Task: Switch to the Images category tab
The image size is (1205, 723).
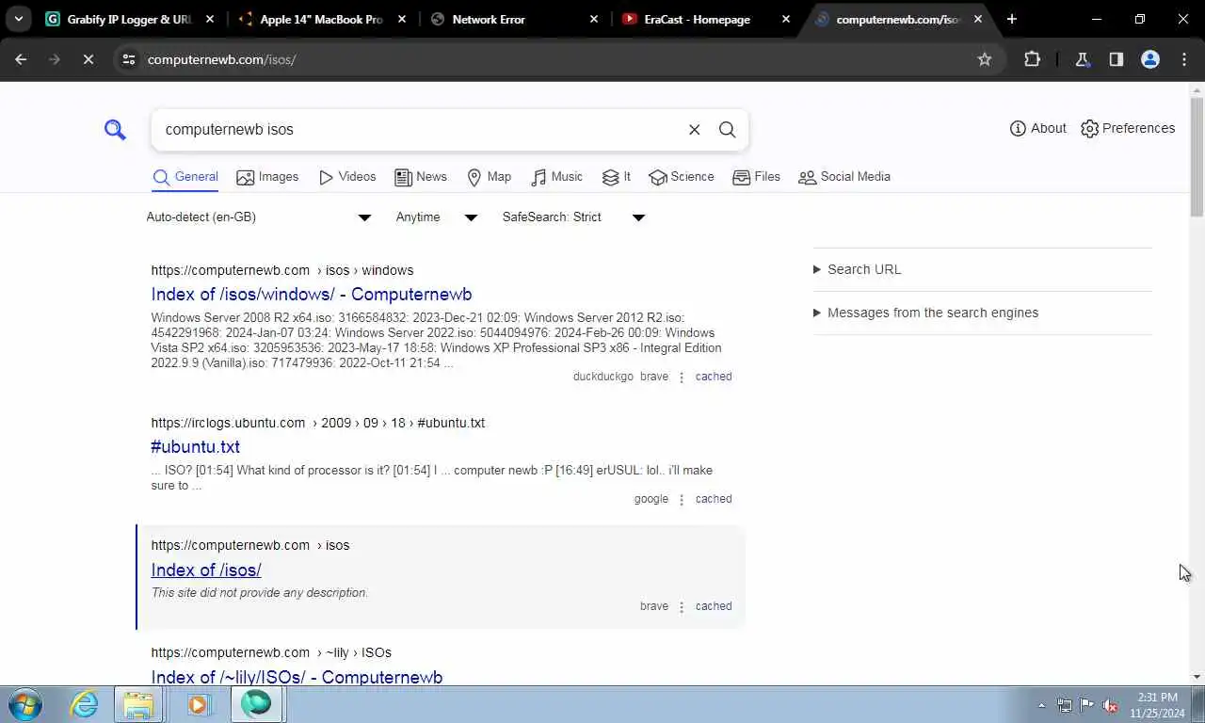Action: (267, 177)
